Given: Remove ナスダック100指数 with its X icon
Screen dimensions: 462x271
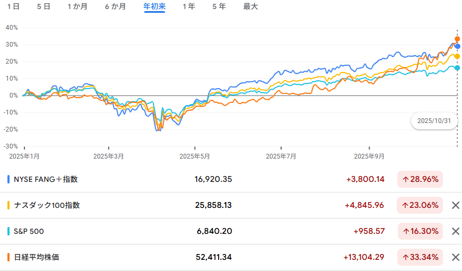Looking at the screenshot, I should [x=455, y=205].
